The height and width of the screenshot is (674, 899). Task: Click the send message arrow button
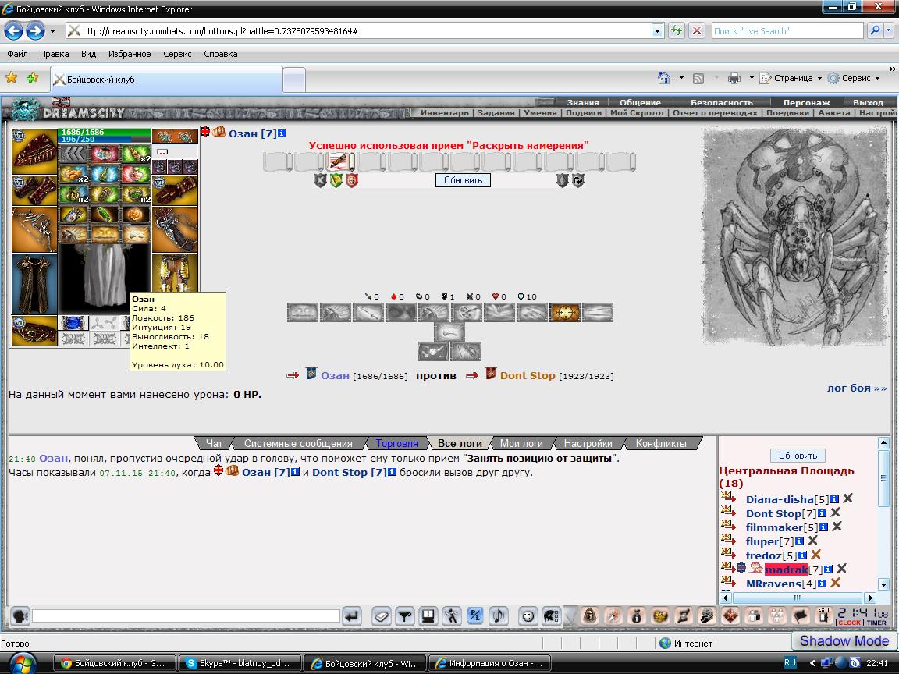(x=351, y=617)
